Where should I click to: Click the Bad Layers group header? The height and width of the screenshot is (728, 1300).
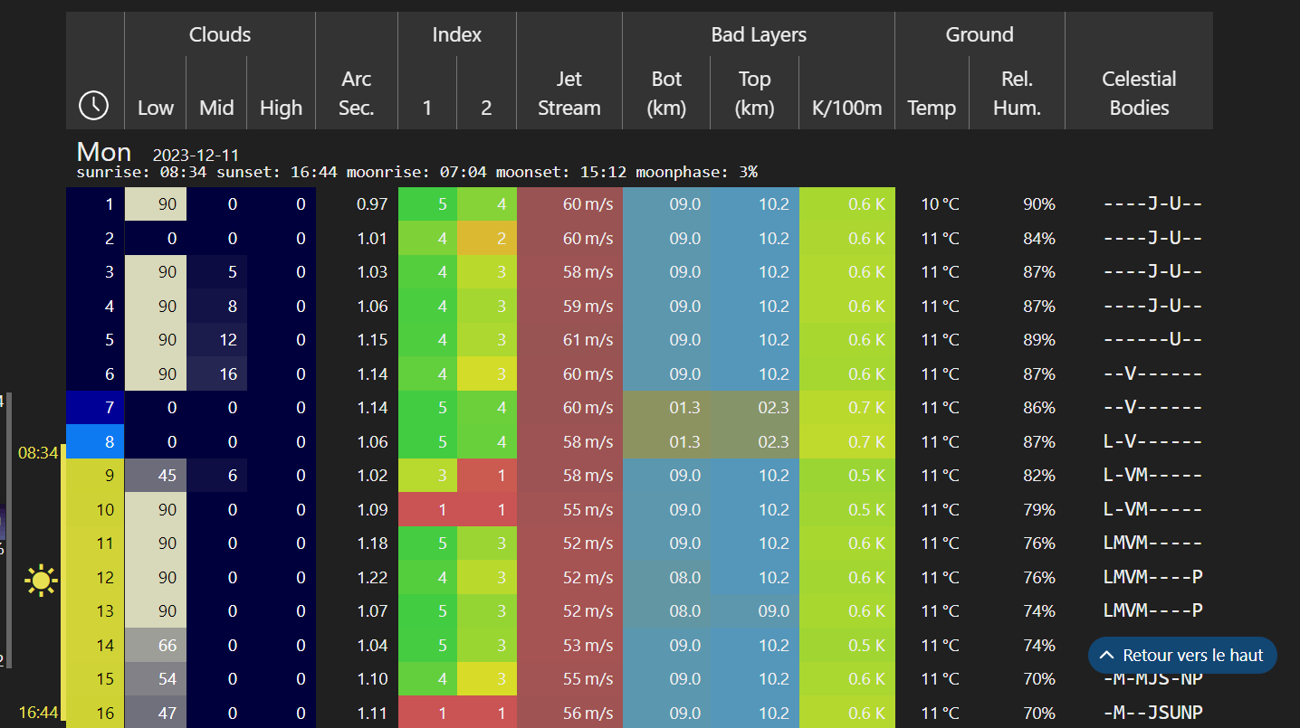pyautogui.click(x=758, y=35)
